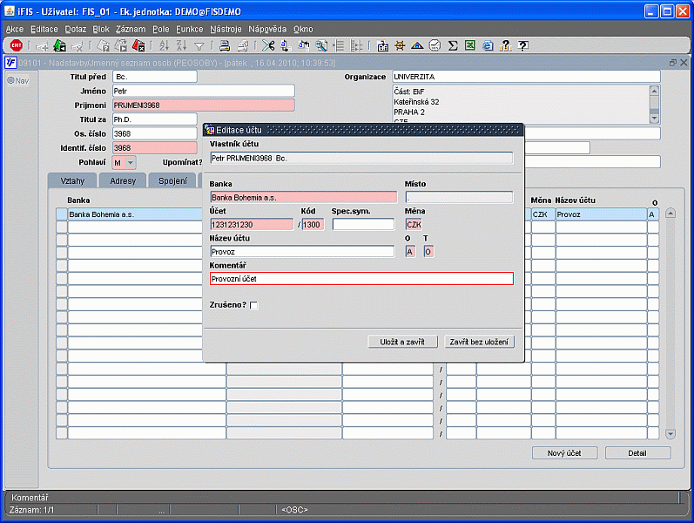
Task: Open the Záznam menu
Action: (131, 30)
